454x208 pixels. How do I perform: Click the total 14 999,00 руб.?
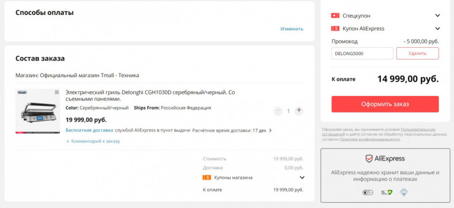408,79
